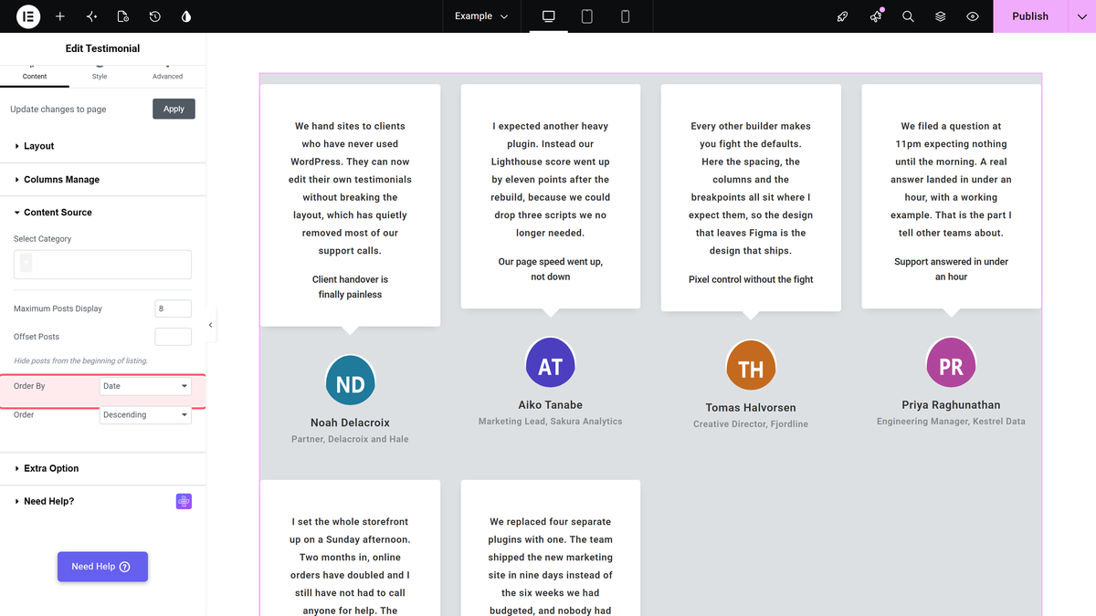Image resolution: width=1096 pixels, height=616 pixels.
Task: Collapse the panel with the side arrow handle
Action: [x=211, y=325]
